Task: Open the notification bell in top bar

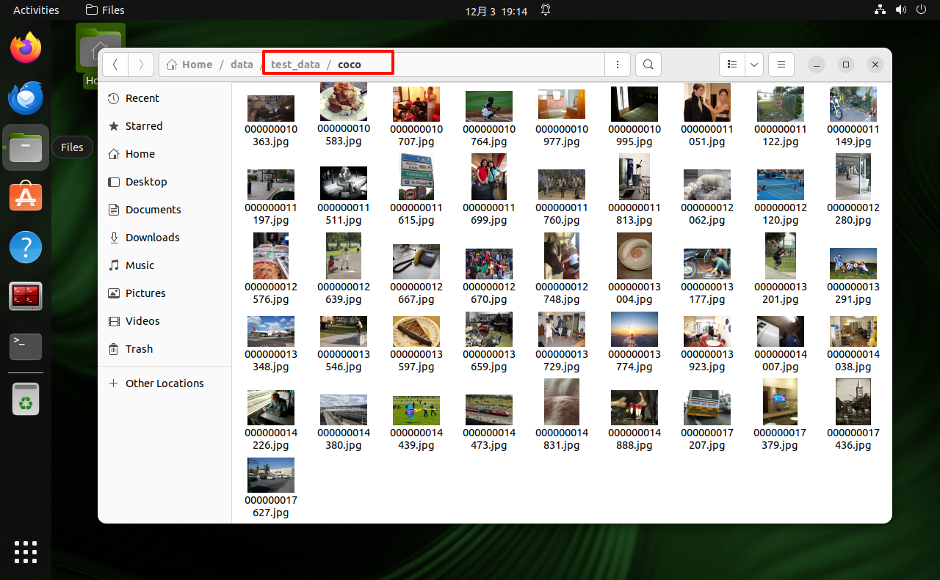Action: (546, 10)
